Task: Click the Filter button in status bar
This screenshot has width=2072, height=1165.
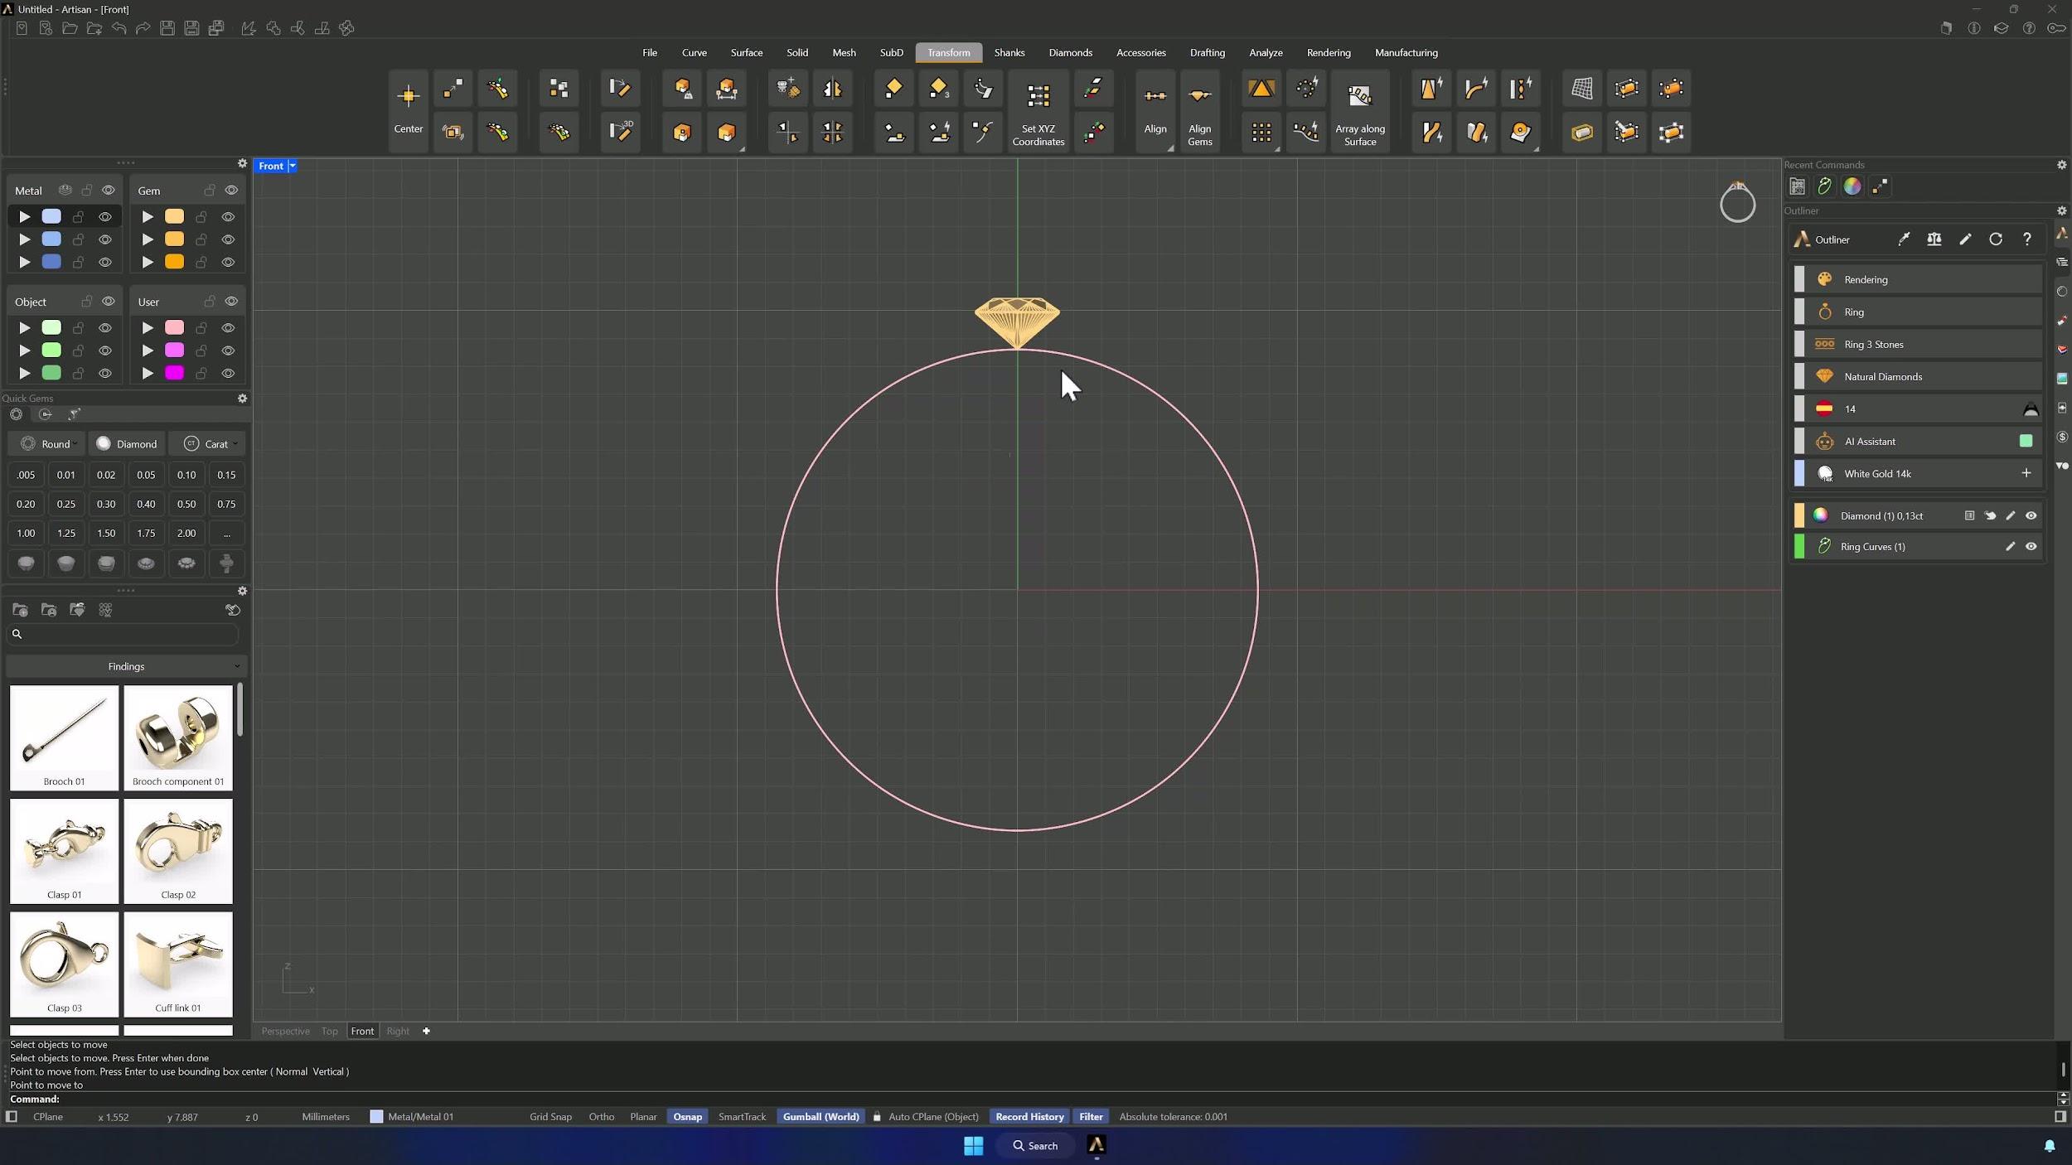Action: pyautogui.click(x=1091, y=1116)
